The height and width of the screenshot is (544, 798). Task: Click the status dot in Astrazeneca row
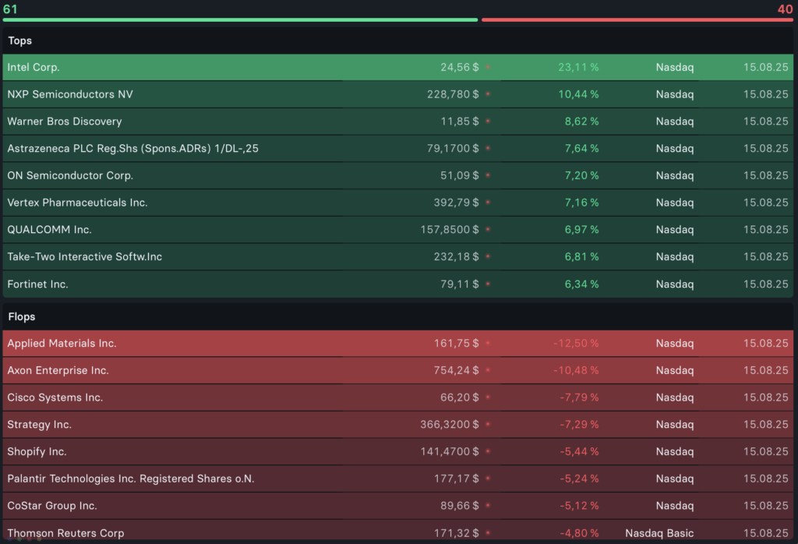[488, 148]
